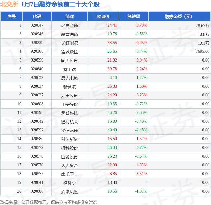The width and height of the screenshot is (211, 205).
Task: Click the 代码 column header
Action: 37,16
